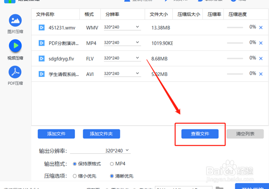The width and height of the screenshot is (269, 189).
Task: Click the 文件名称 column header
Action: [45, 14]
